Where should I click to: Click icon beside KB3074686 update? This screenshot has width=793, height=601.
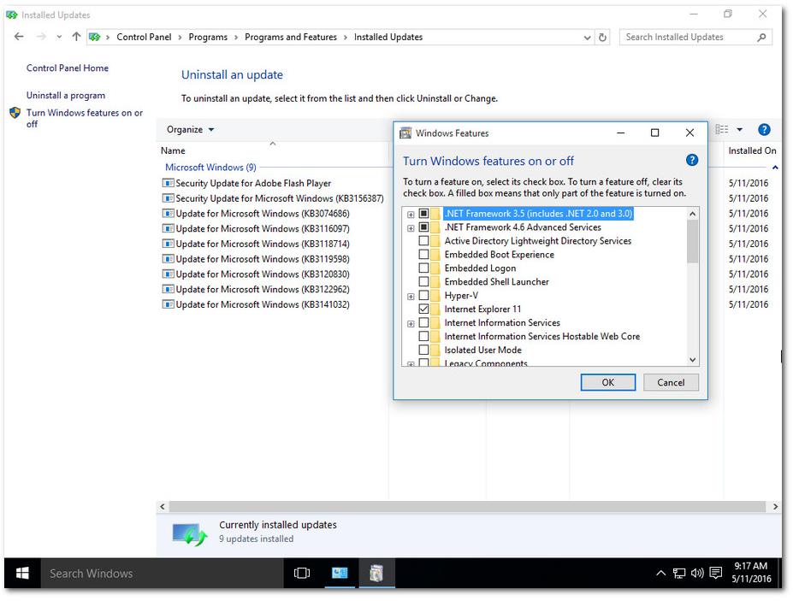click(x=168, y=214)
